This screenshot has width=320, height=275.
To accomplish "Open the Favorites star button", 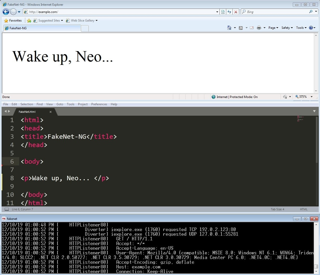I will 13,20.
